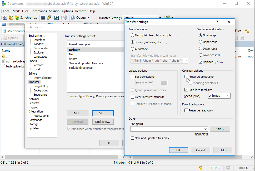
Task: Click the Duplicate button for presets
Action: (x=103, y=121)
